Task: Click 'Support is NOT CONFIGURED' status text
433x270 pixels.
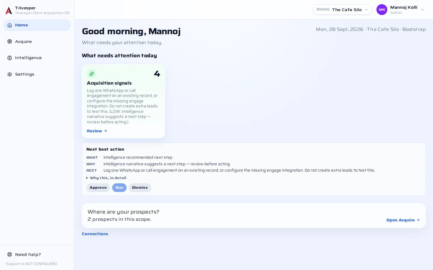Action: click(32, 264)
